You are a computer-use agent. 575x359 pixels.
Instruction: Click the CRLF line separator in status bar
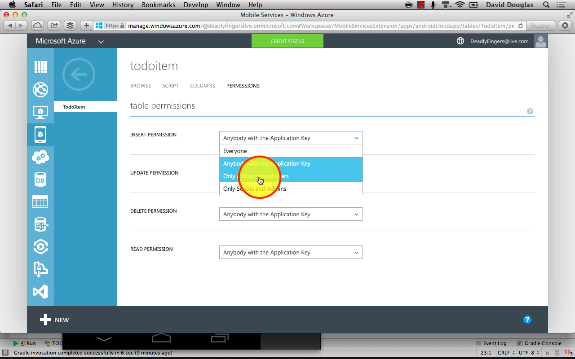(506, 353)
